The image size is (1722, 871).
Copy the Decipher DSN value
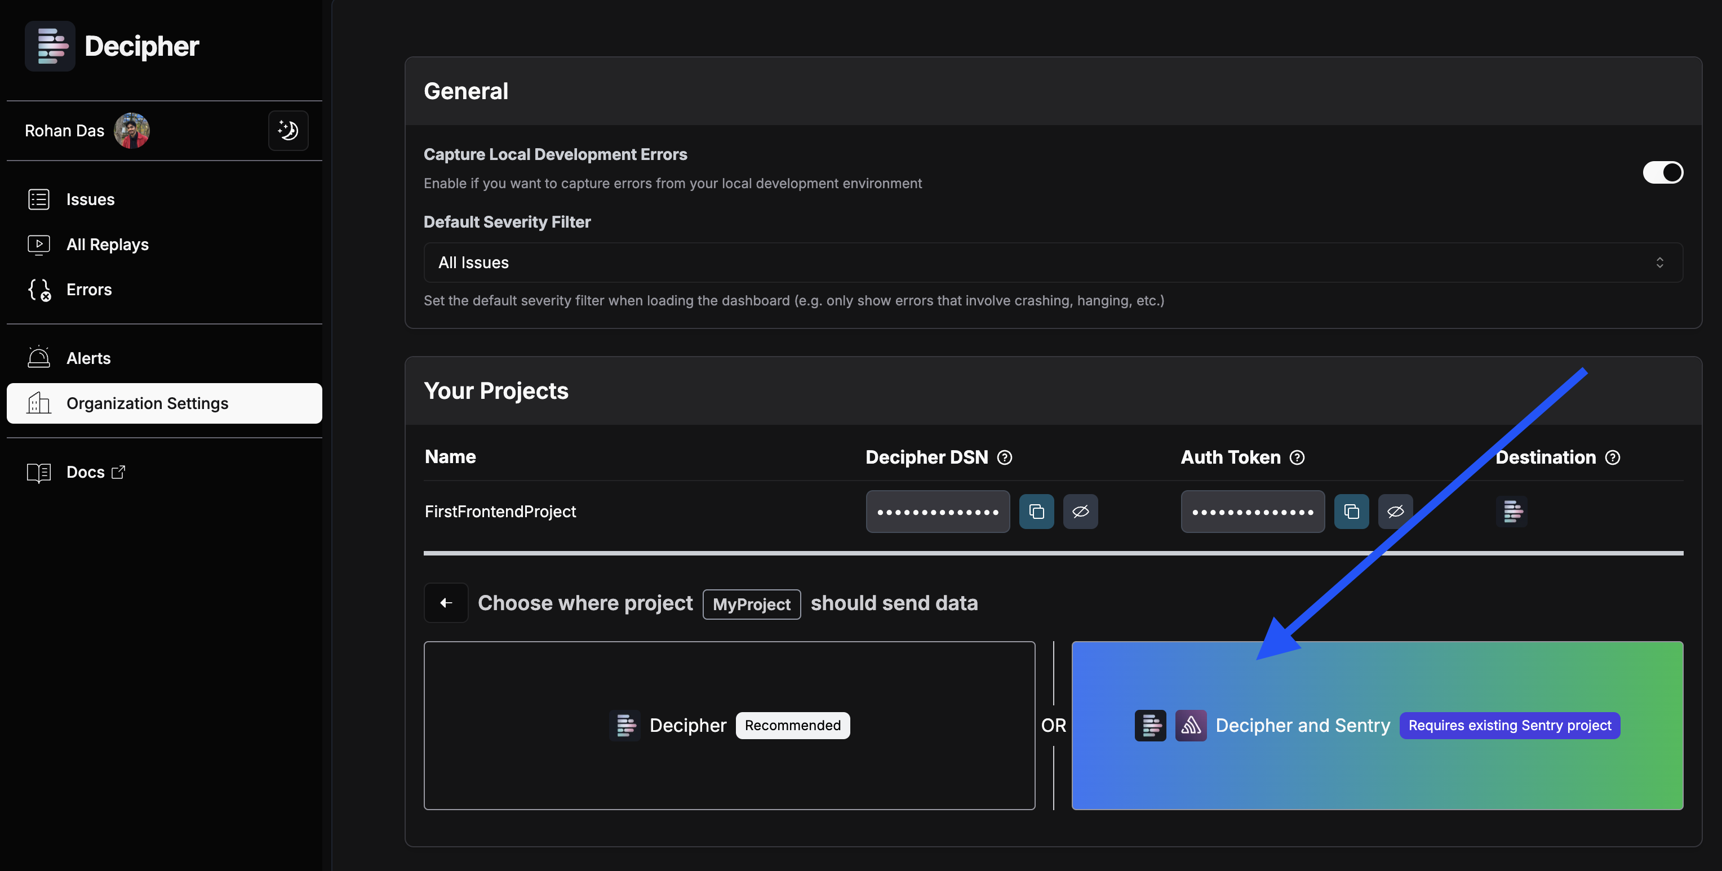click(x=1036, y=512)
